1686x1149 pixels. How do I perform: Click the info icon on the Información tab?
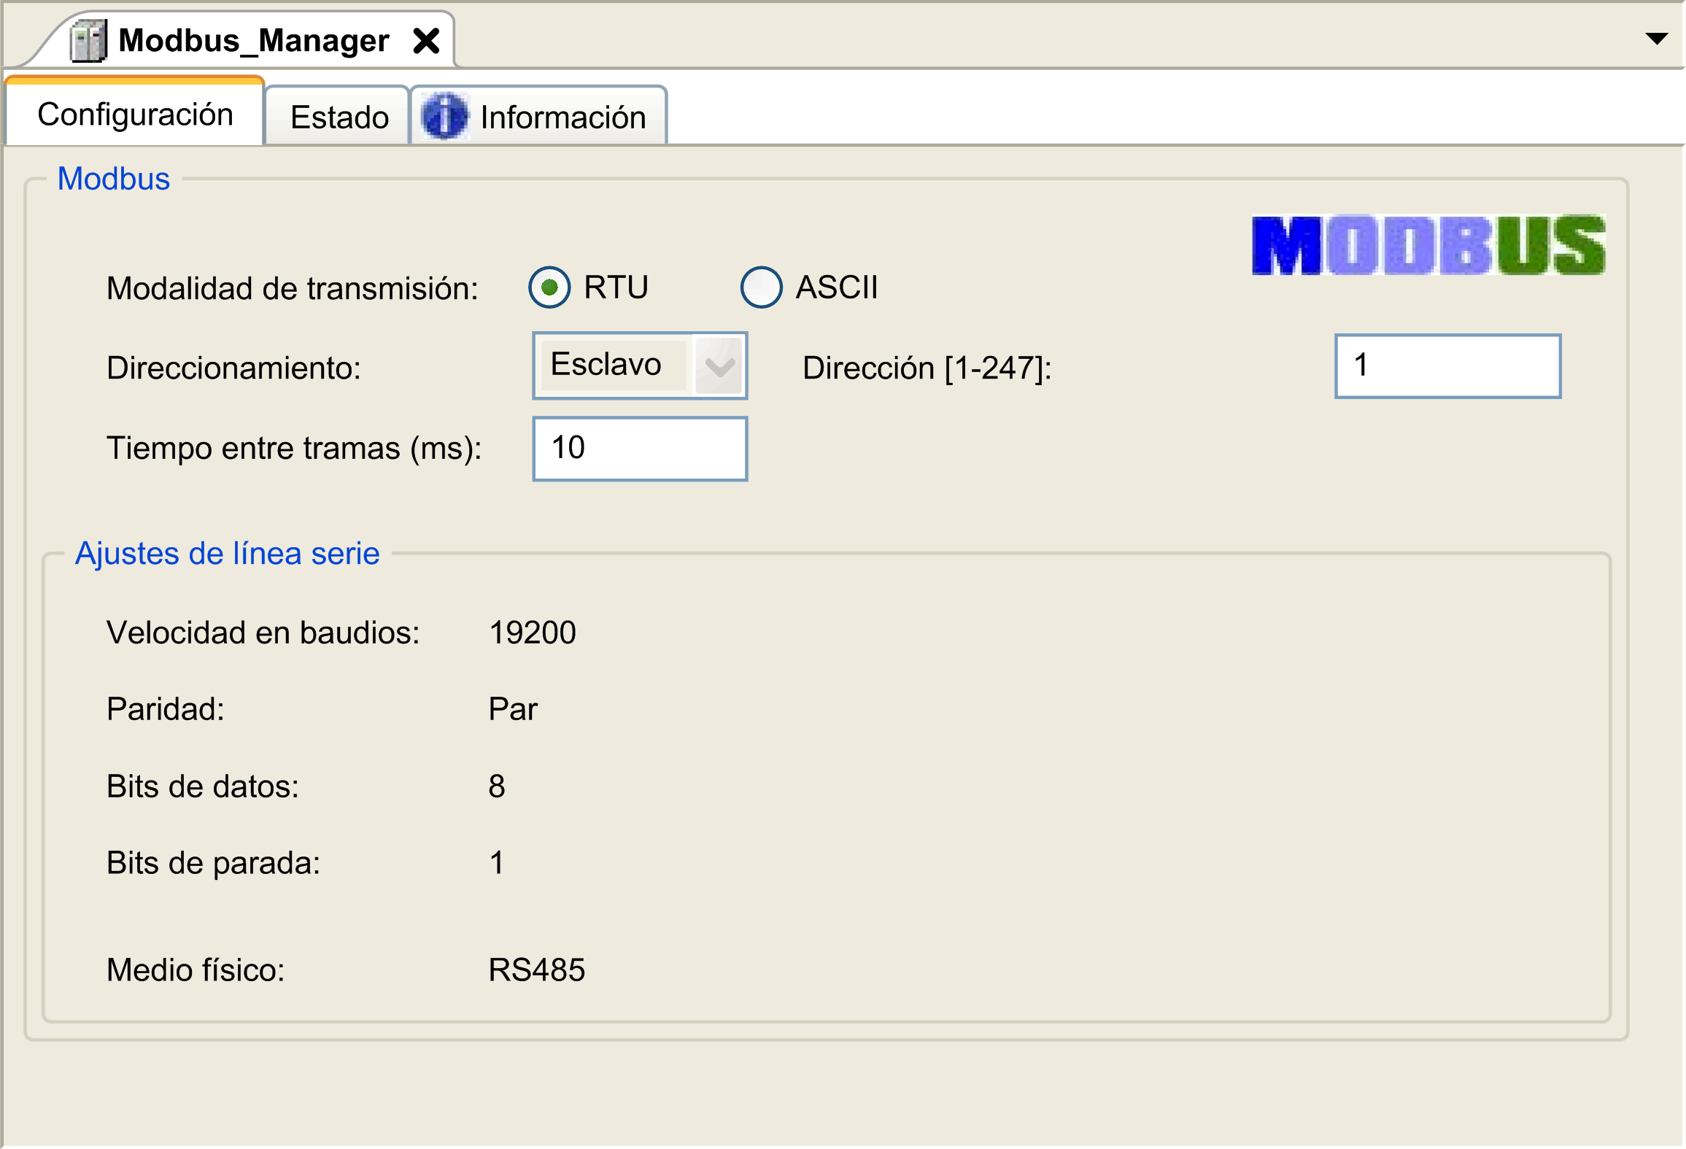tap(445, 116)
